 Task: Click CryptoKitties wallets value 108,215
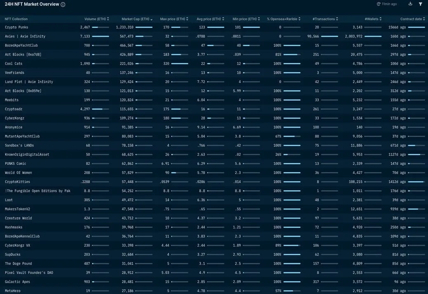tap(356, 182)
